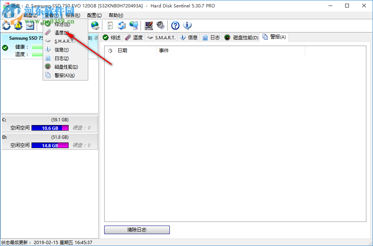Click the 清除日志 button
Screen dimensions: 373x246
coord(137,230)
